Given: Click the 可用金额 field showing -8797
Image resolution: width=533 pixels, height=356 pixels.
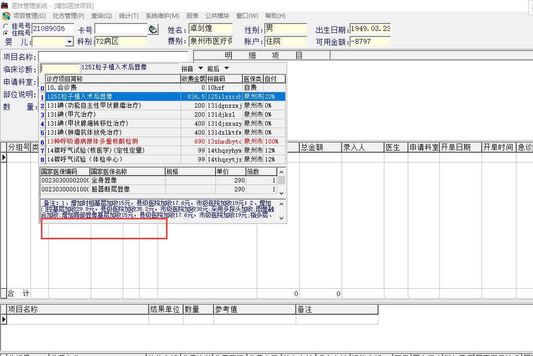Looking at the screenshot, I should coord(370,41).
